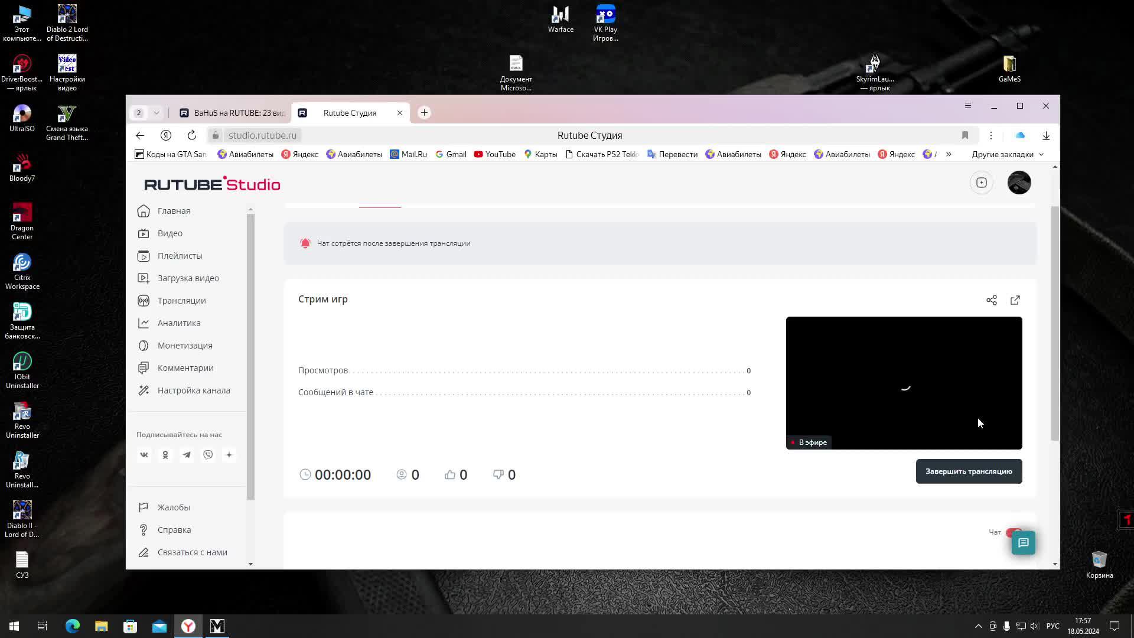Click the studio.rutube.ru address field
This screenshot has width=1134, height=638.
tap(262, 135)
